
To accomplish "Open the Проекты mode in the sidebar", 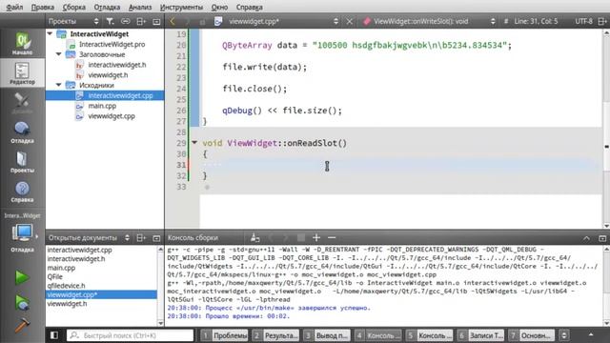I will 22,162.
